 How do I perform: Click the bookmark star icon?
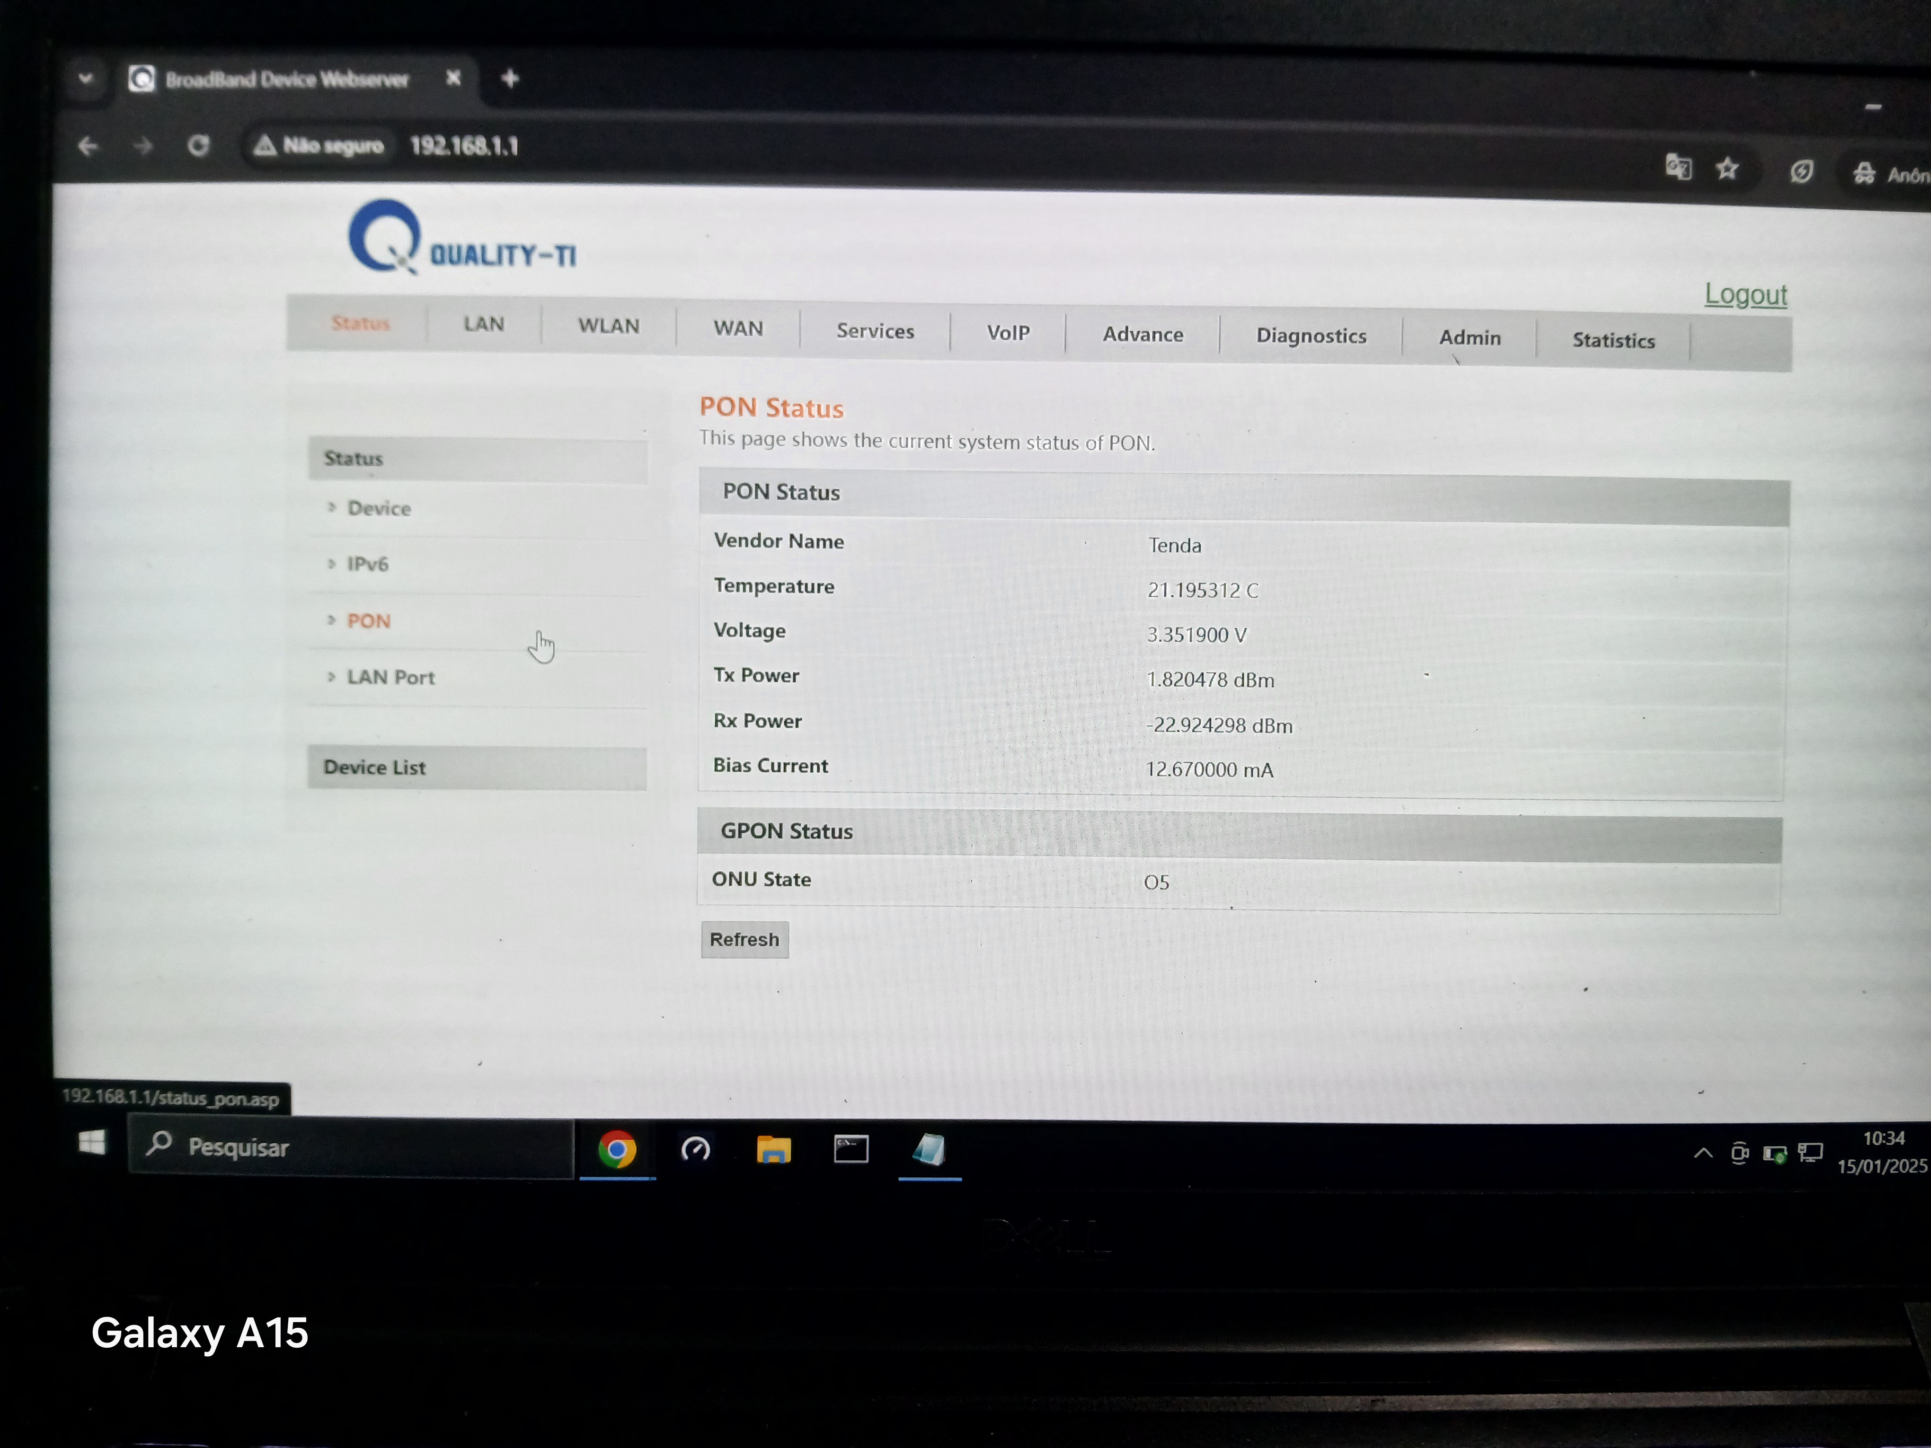(1727, 168)
